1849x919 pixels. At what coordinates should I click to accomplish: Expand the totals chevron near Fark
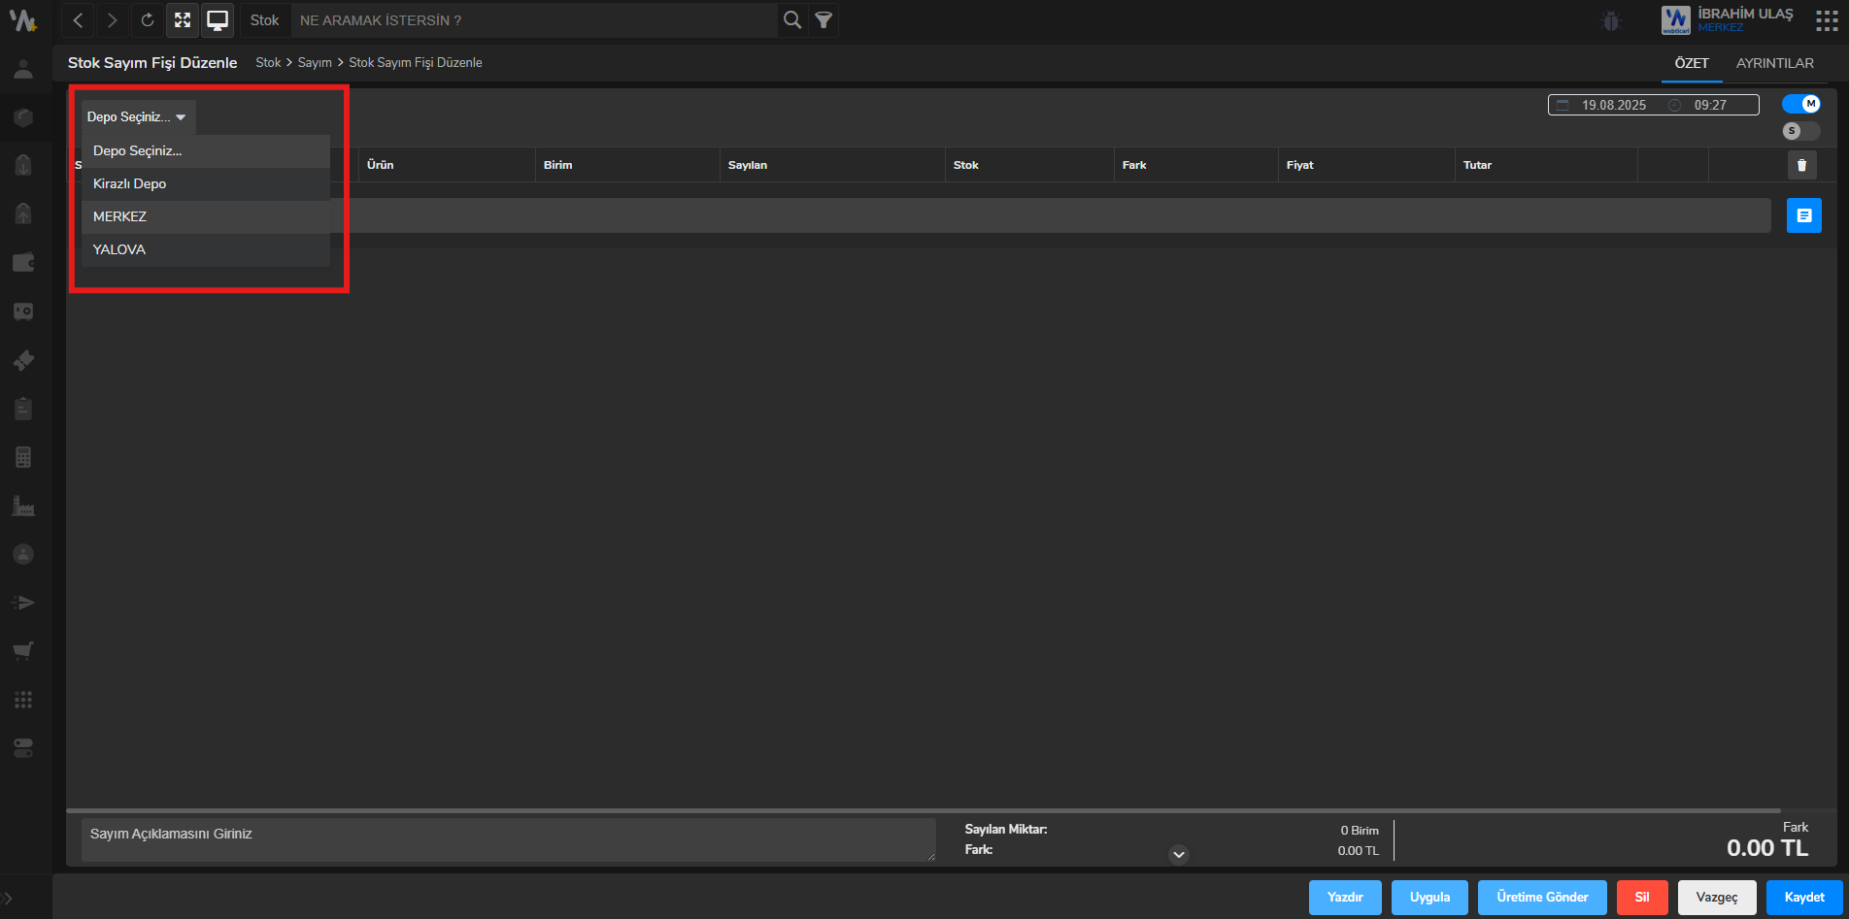pyautogui.click(x=1179, y=855)
